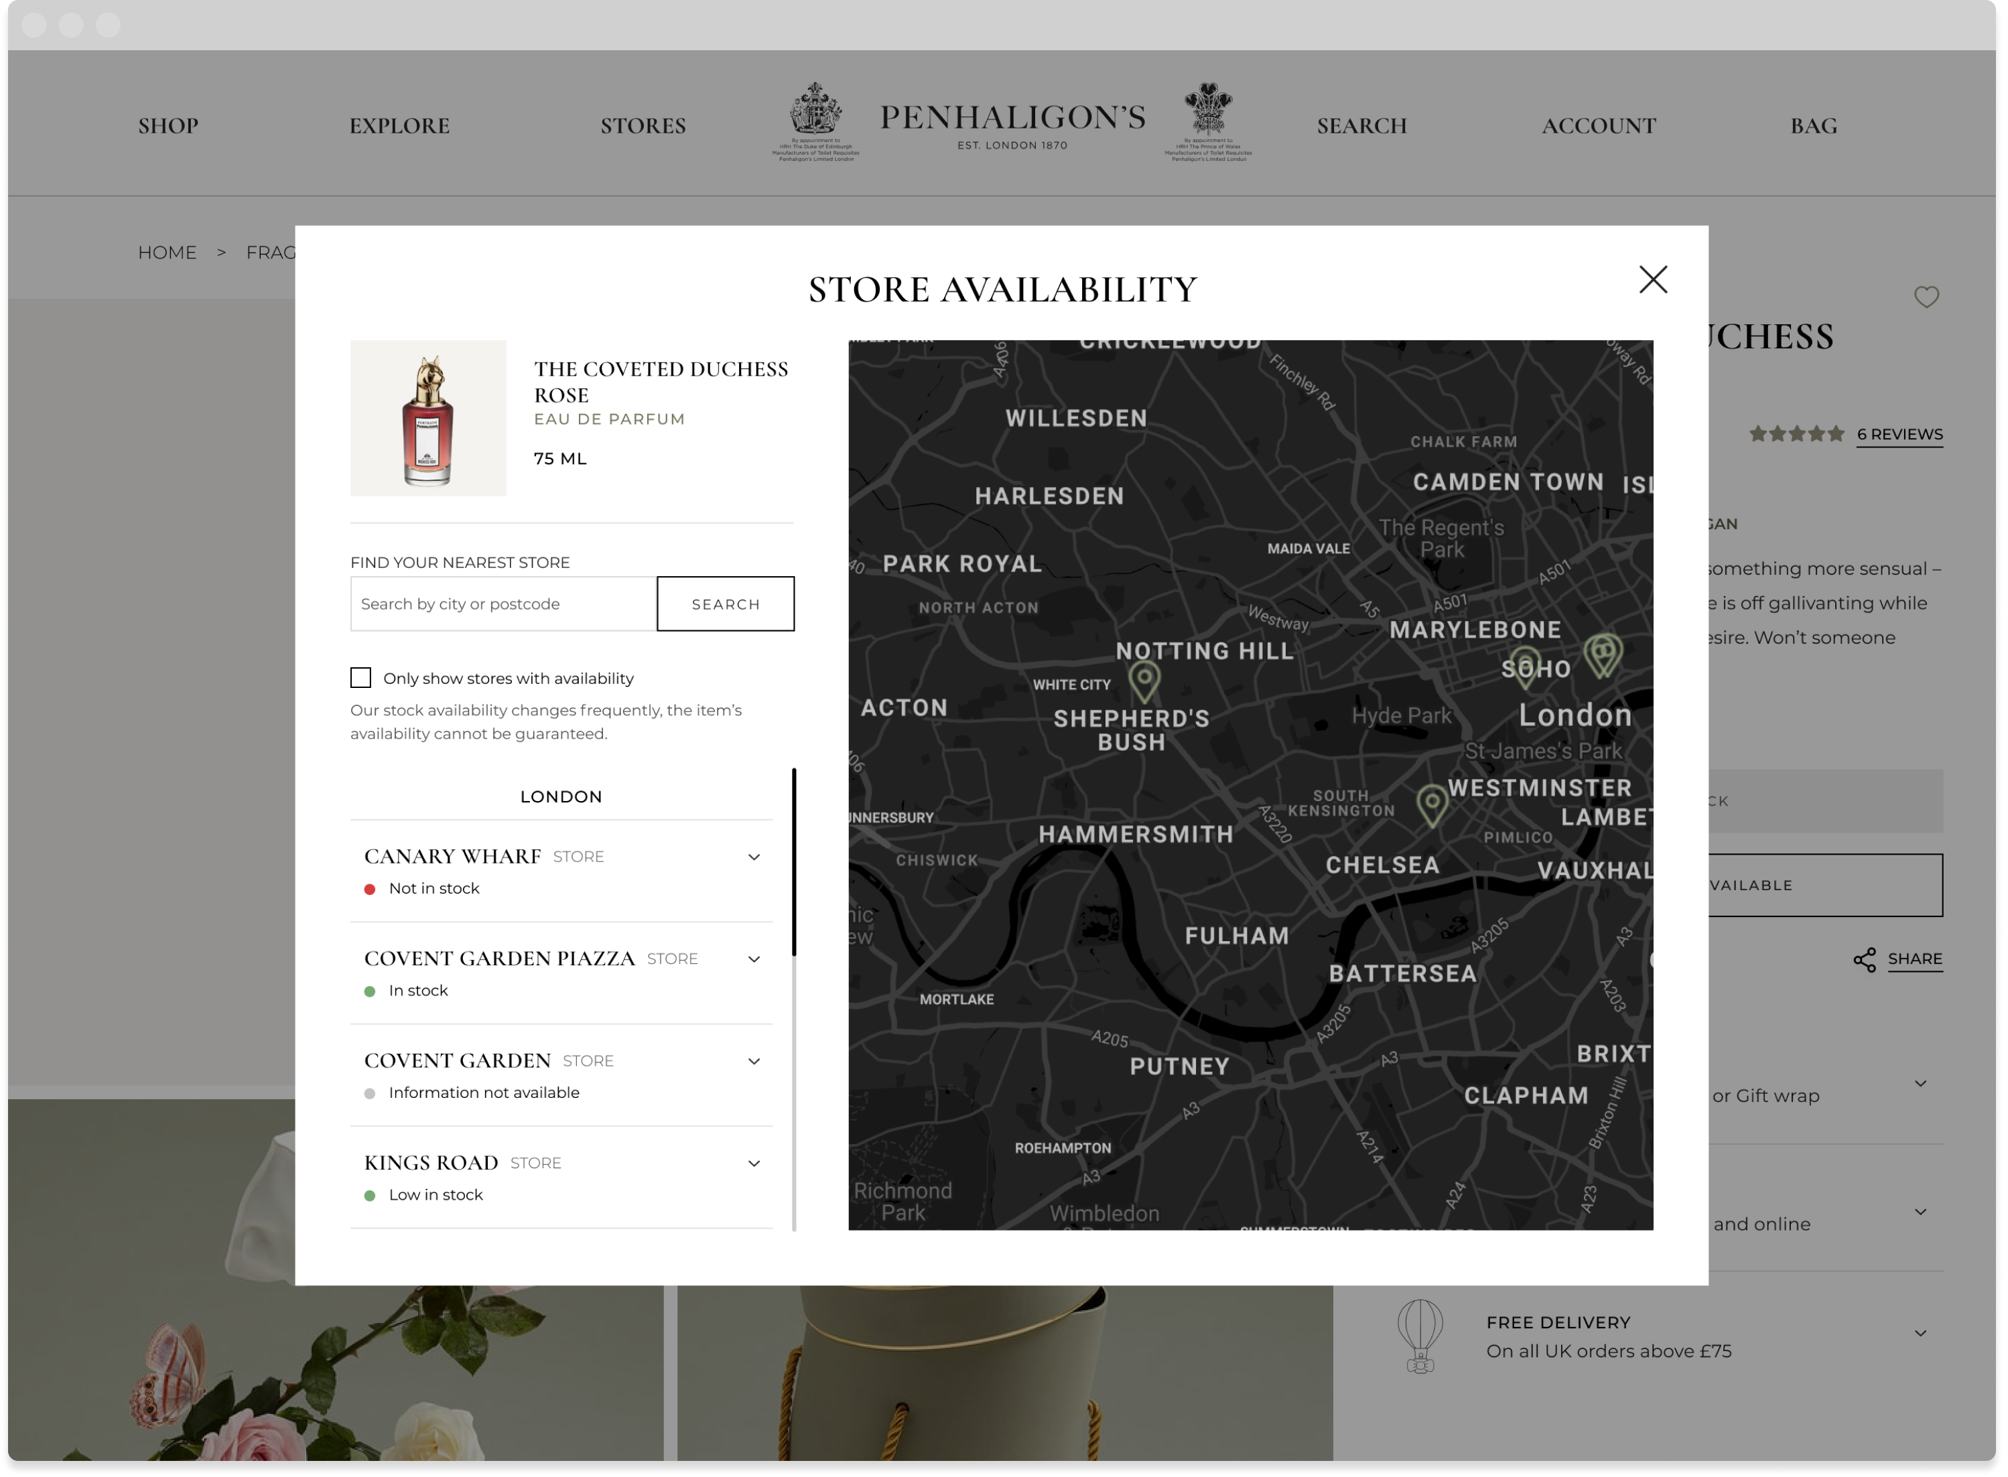The width and height of the screenshot is (2008, 1477).
Task: Dismiss the Store Availability dialog via X
Action: pyautogui.click(x=1653, y=279)
